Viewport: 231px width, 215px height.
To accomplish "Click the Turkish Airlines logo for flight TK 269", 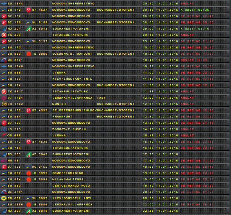I will coord(4,35).
